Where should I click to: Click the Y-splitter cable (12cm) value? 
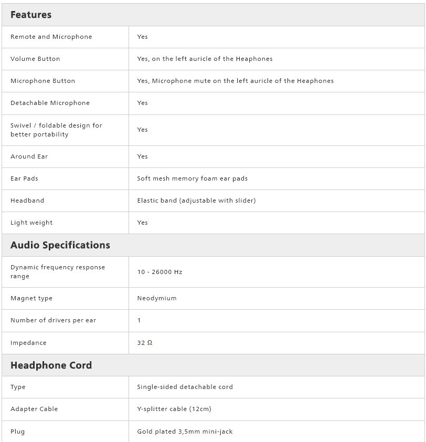coord(174,409)
